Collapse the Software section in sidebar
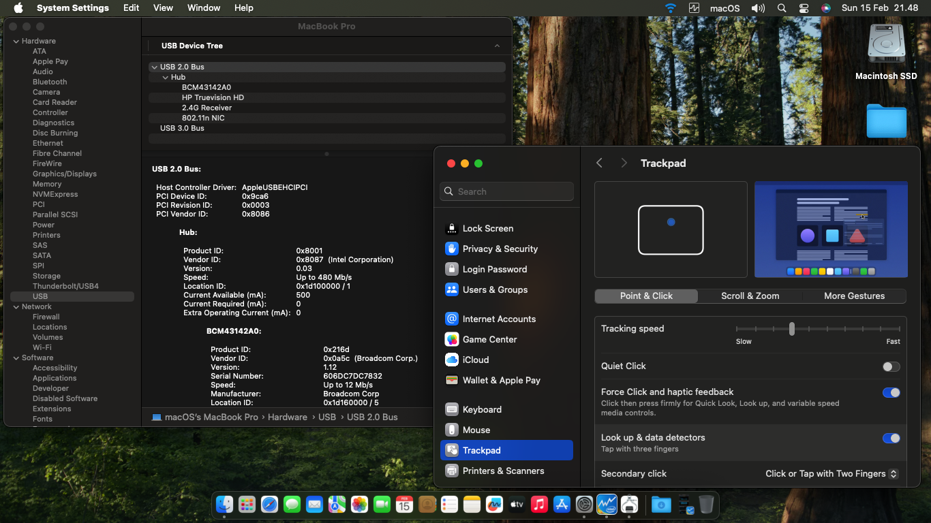The width and height of the screenshot is (931, 523). click(x=16, y=358)
